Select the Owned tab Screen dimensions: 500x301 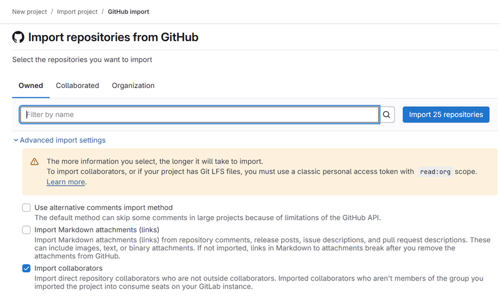click(x=31, y=86)
